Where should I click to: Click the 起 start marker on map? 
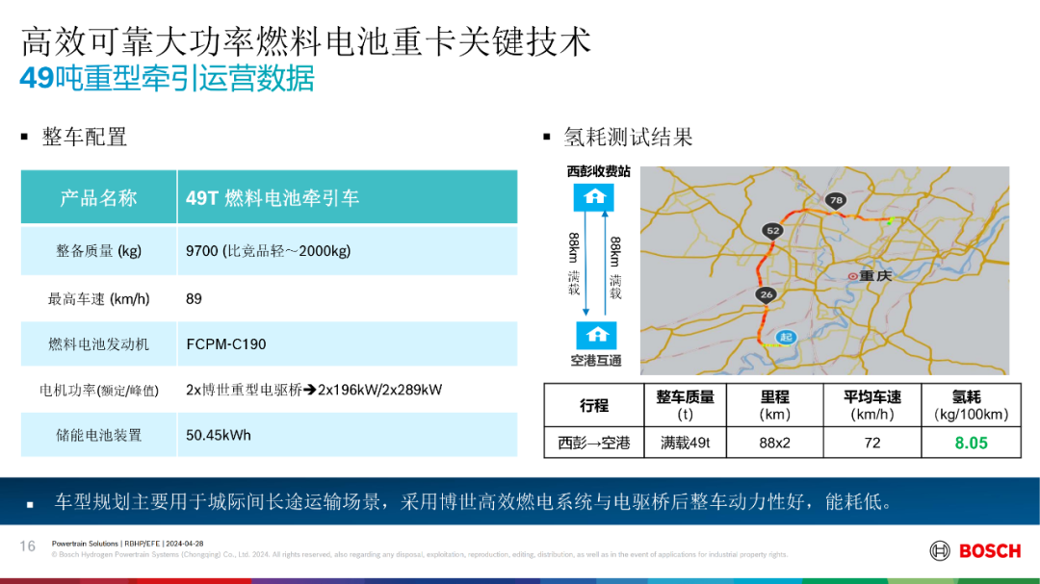(787, 338)
